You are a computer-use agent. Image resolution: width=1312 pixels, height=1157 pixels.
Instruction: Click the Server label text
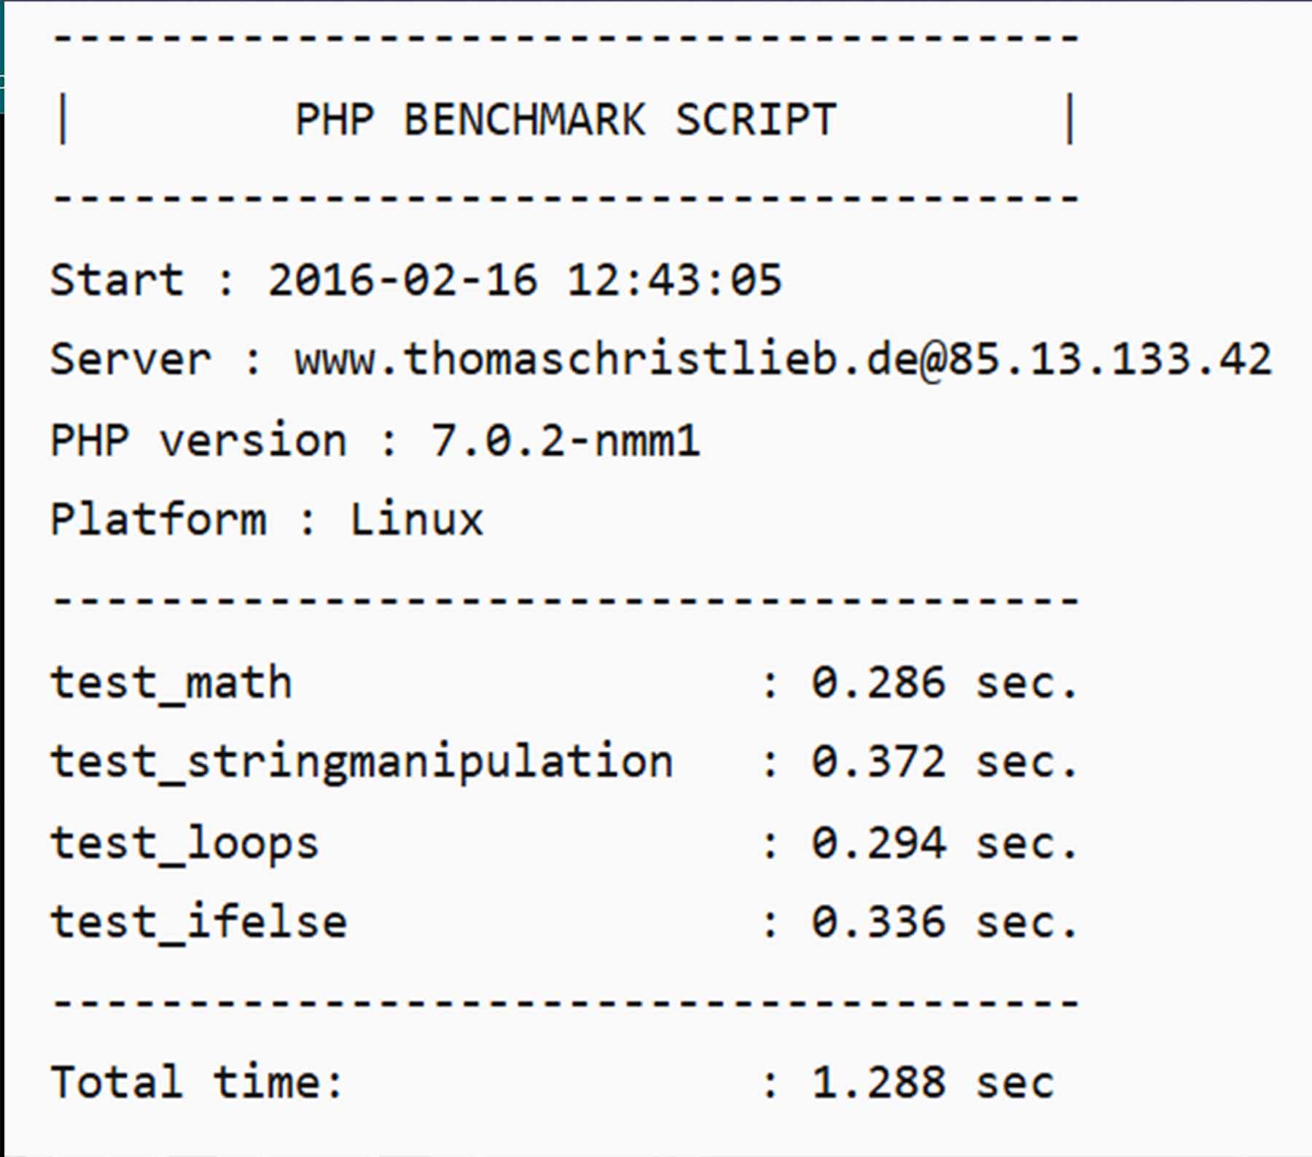point(130,359)
